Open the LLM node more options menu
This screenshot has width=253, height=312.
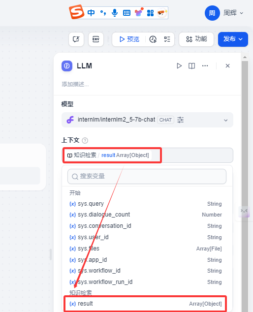205,66
